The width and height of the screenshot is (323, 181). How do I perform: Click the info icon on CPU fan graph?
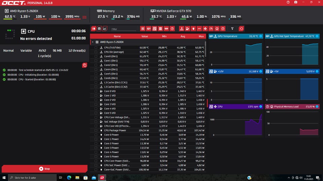[x=260, y=107]
